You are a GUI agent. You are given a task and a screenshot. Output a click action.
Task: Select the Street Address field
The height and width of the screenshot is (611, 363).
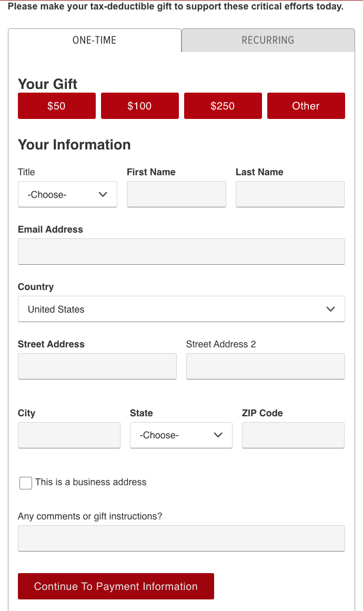[97, 366]
